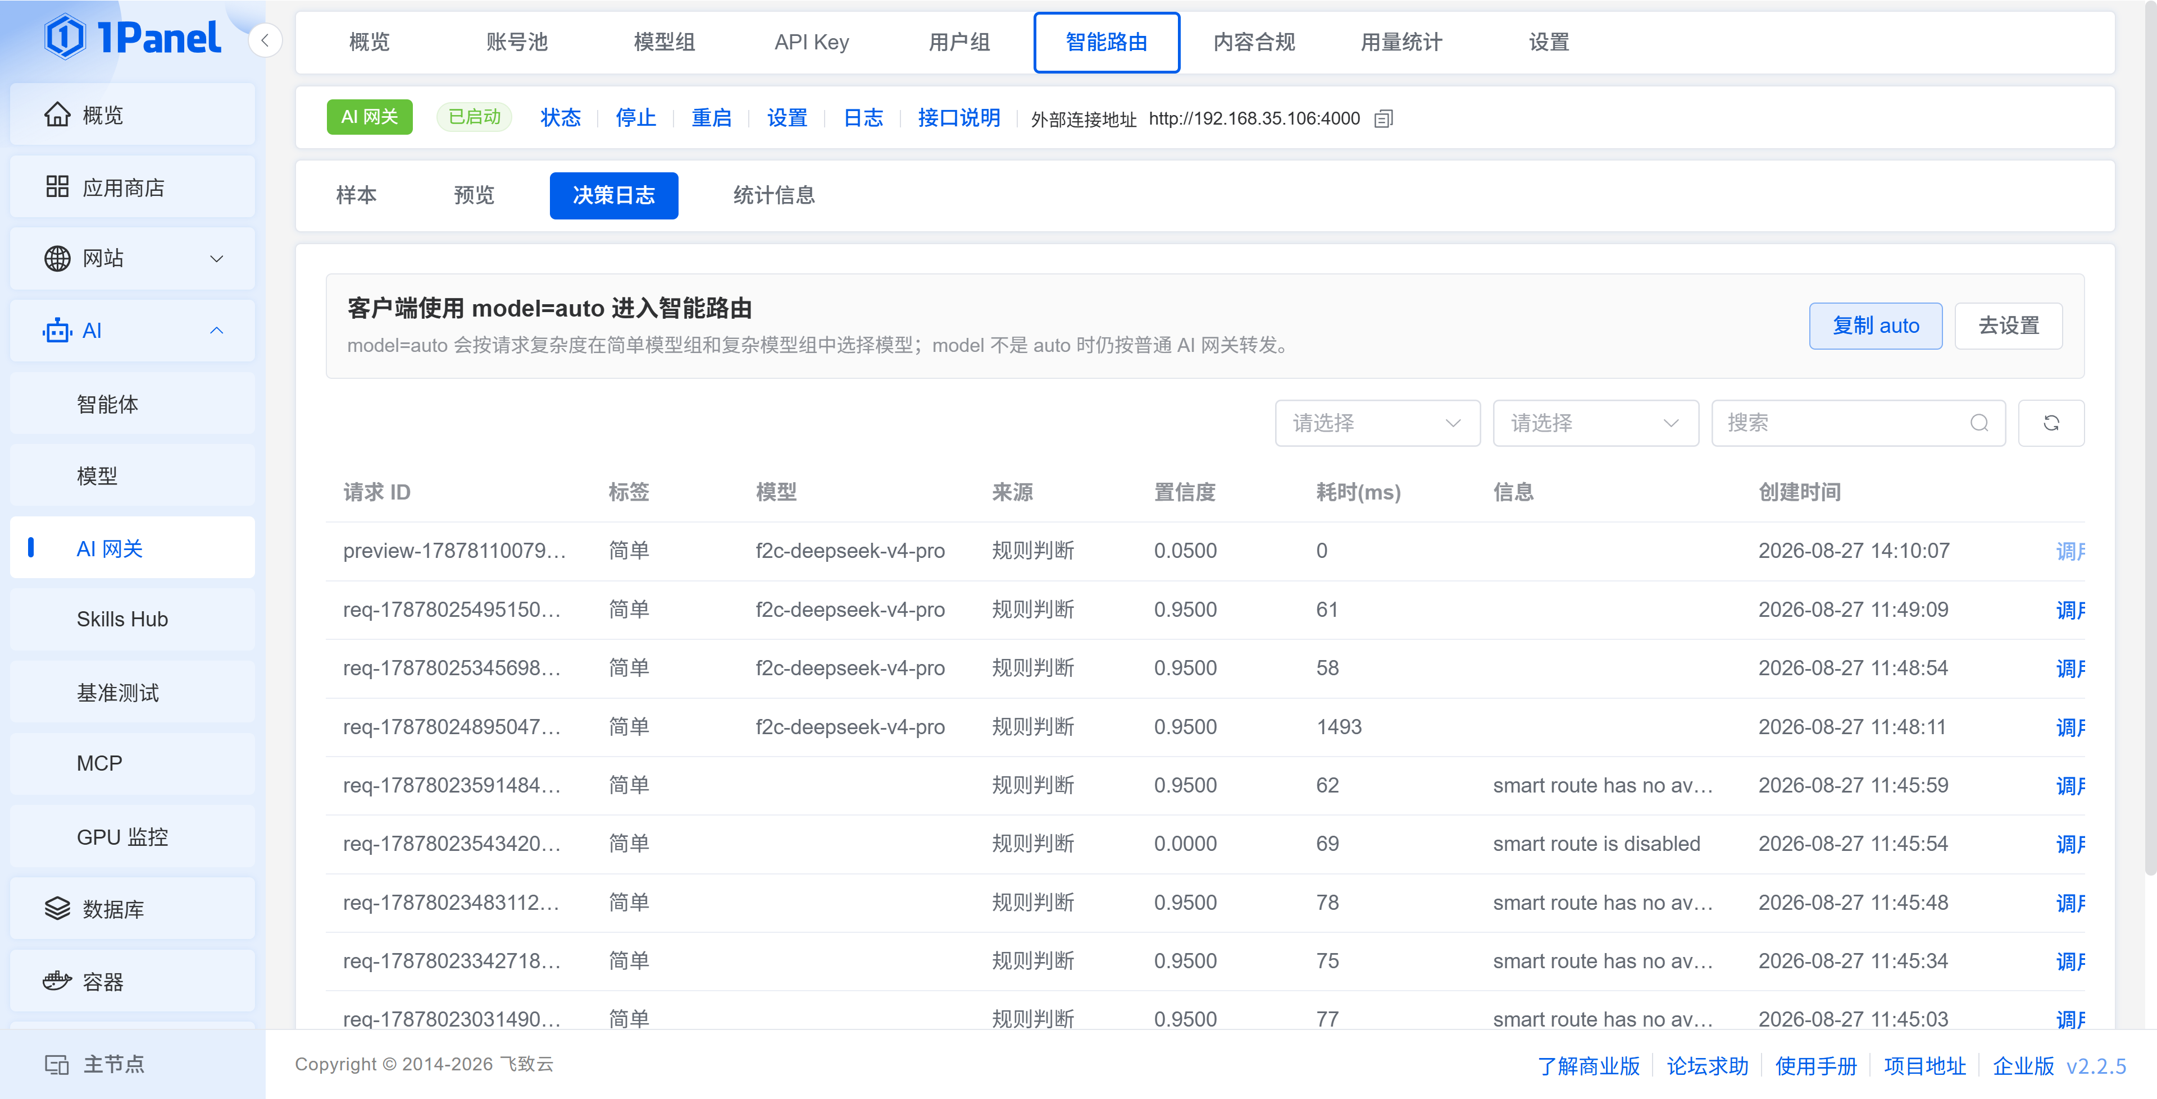2157x1099 pixels.
Task: Switch to the 账号池 tab
Action: pyautogui.click(x=517, y=42)
